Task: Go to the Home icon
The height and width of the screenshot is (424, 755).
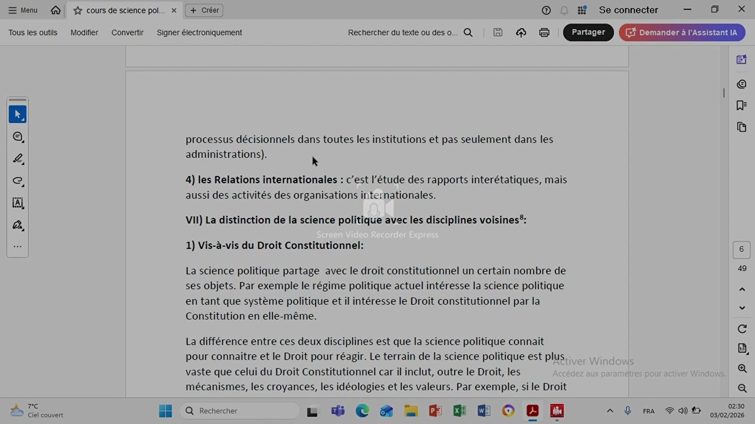Action: [55, 10]
